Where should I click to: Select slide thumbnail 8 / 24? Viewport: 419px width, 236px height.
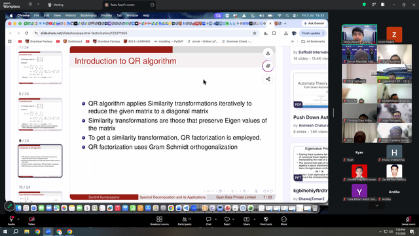point(40,114)
